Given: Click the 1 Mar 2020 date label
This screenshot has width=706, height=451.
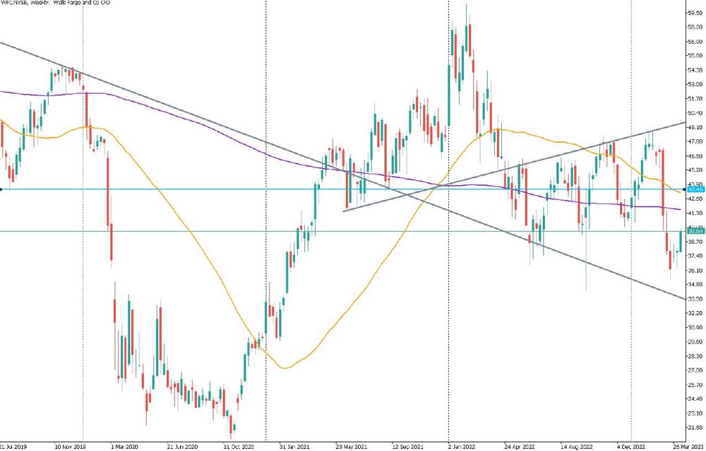Looking at the screenshot, I should click(124, 447).
